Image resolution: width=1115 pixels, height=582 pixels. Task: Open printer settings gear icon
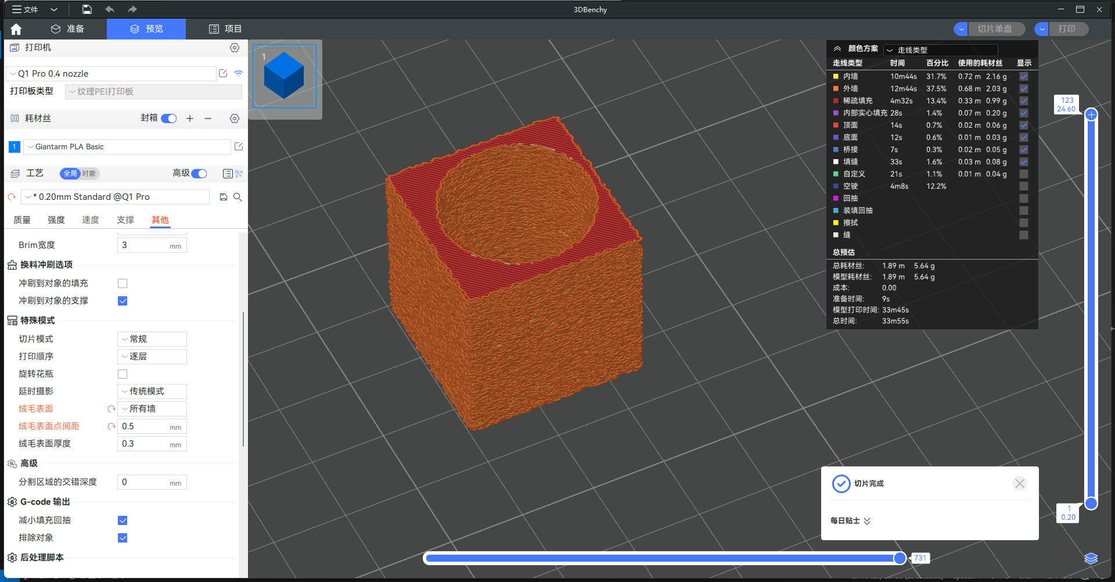click(x=235, y=48)
